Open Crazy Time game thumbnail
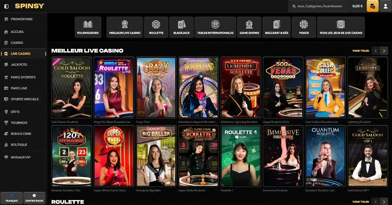This screenshot has height=205, width=392. coord(156,88)
